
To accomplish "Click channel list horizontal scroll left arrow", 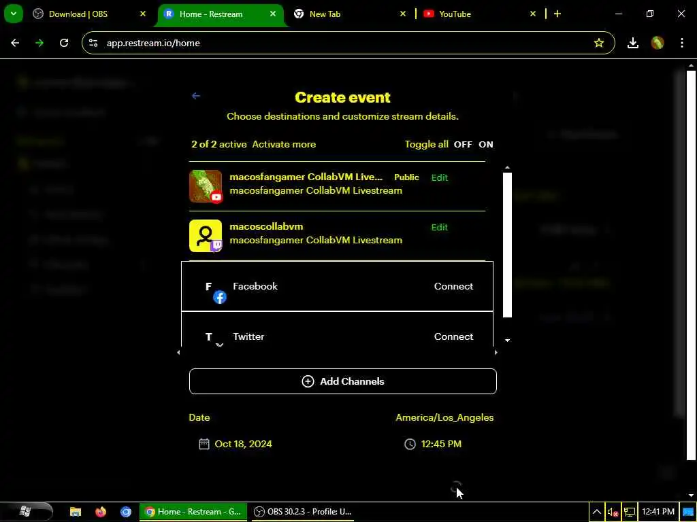I will pos(179,353).
